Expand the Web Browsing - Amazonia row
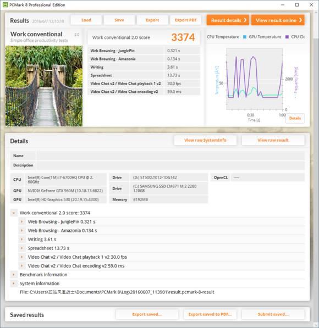 click(x=22, y=231)
